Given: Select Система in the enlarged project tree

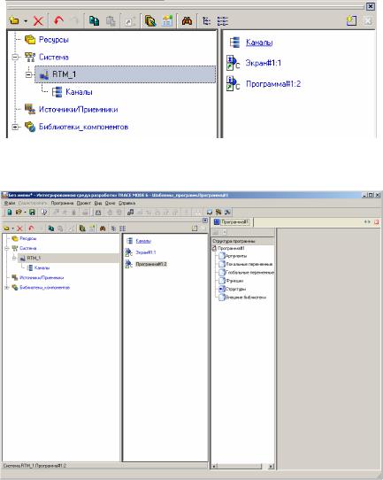Looking at the screenshot, I should pyautogui.click(x=53, y=57).
